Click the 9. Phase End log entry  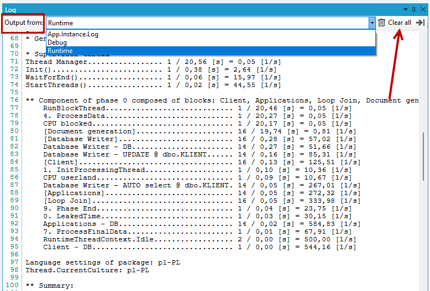[197, 208]
